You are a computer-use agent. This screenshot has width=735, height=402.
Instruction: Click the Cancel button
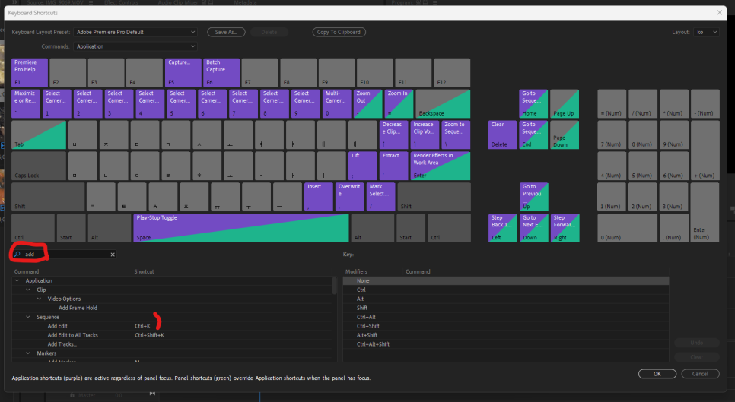point(700,373)
